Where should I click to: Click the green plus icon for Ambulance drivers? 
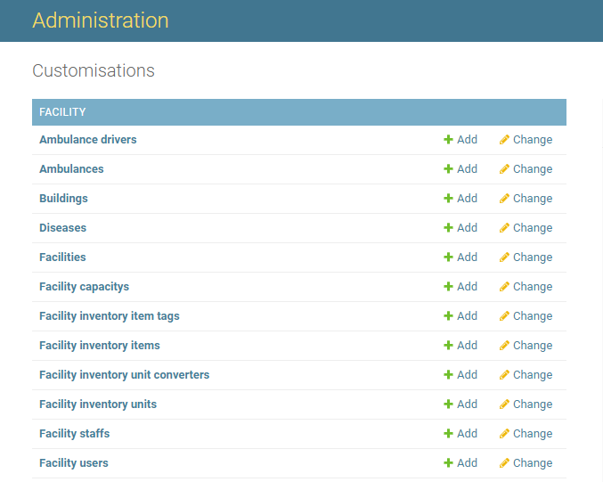[x=448, y=139]
